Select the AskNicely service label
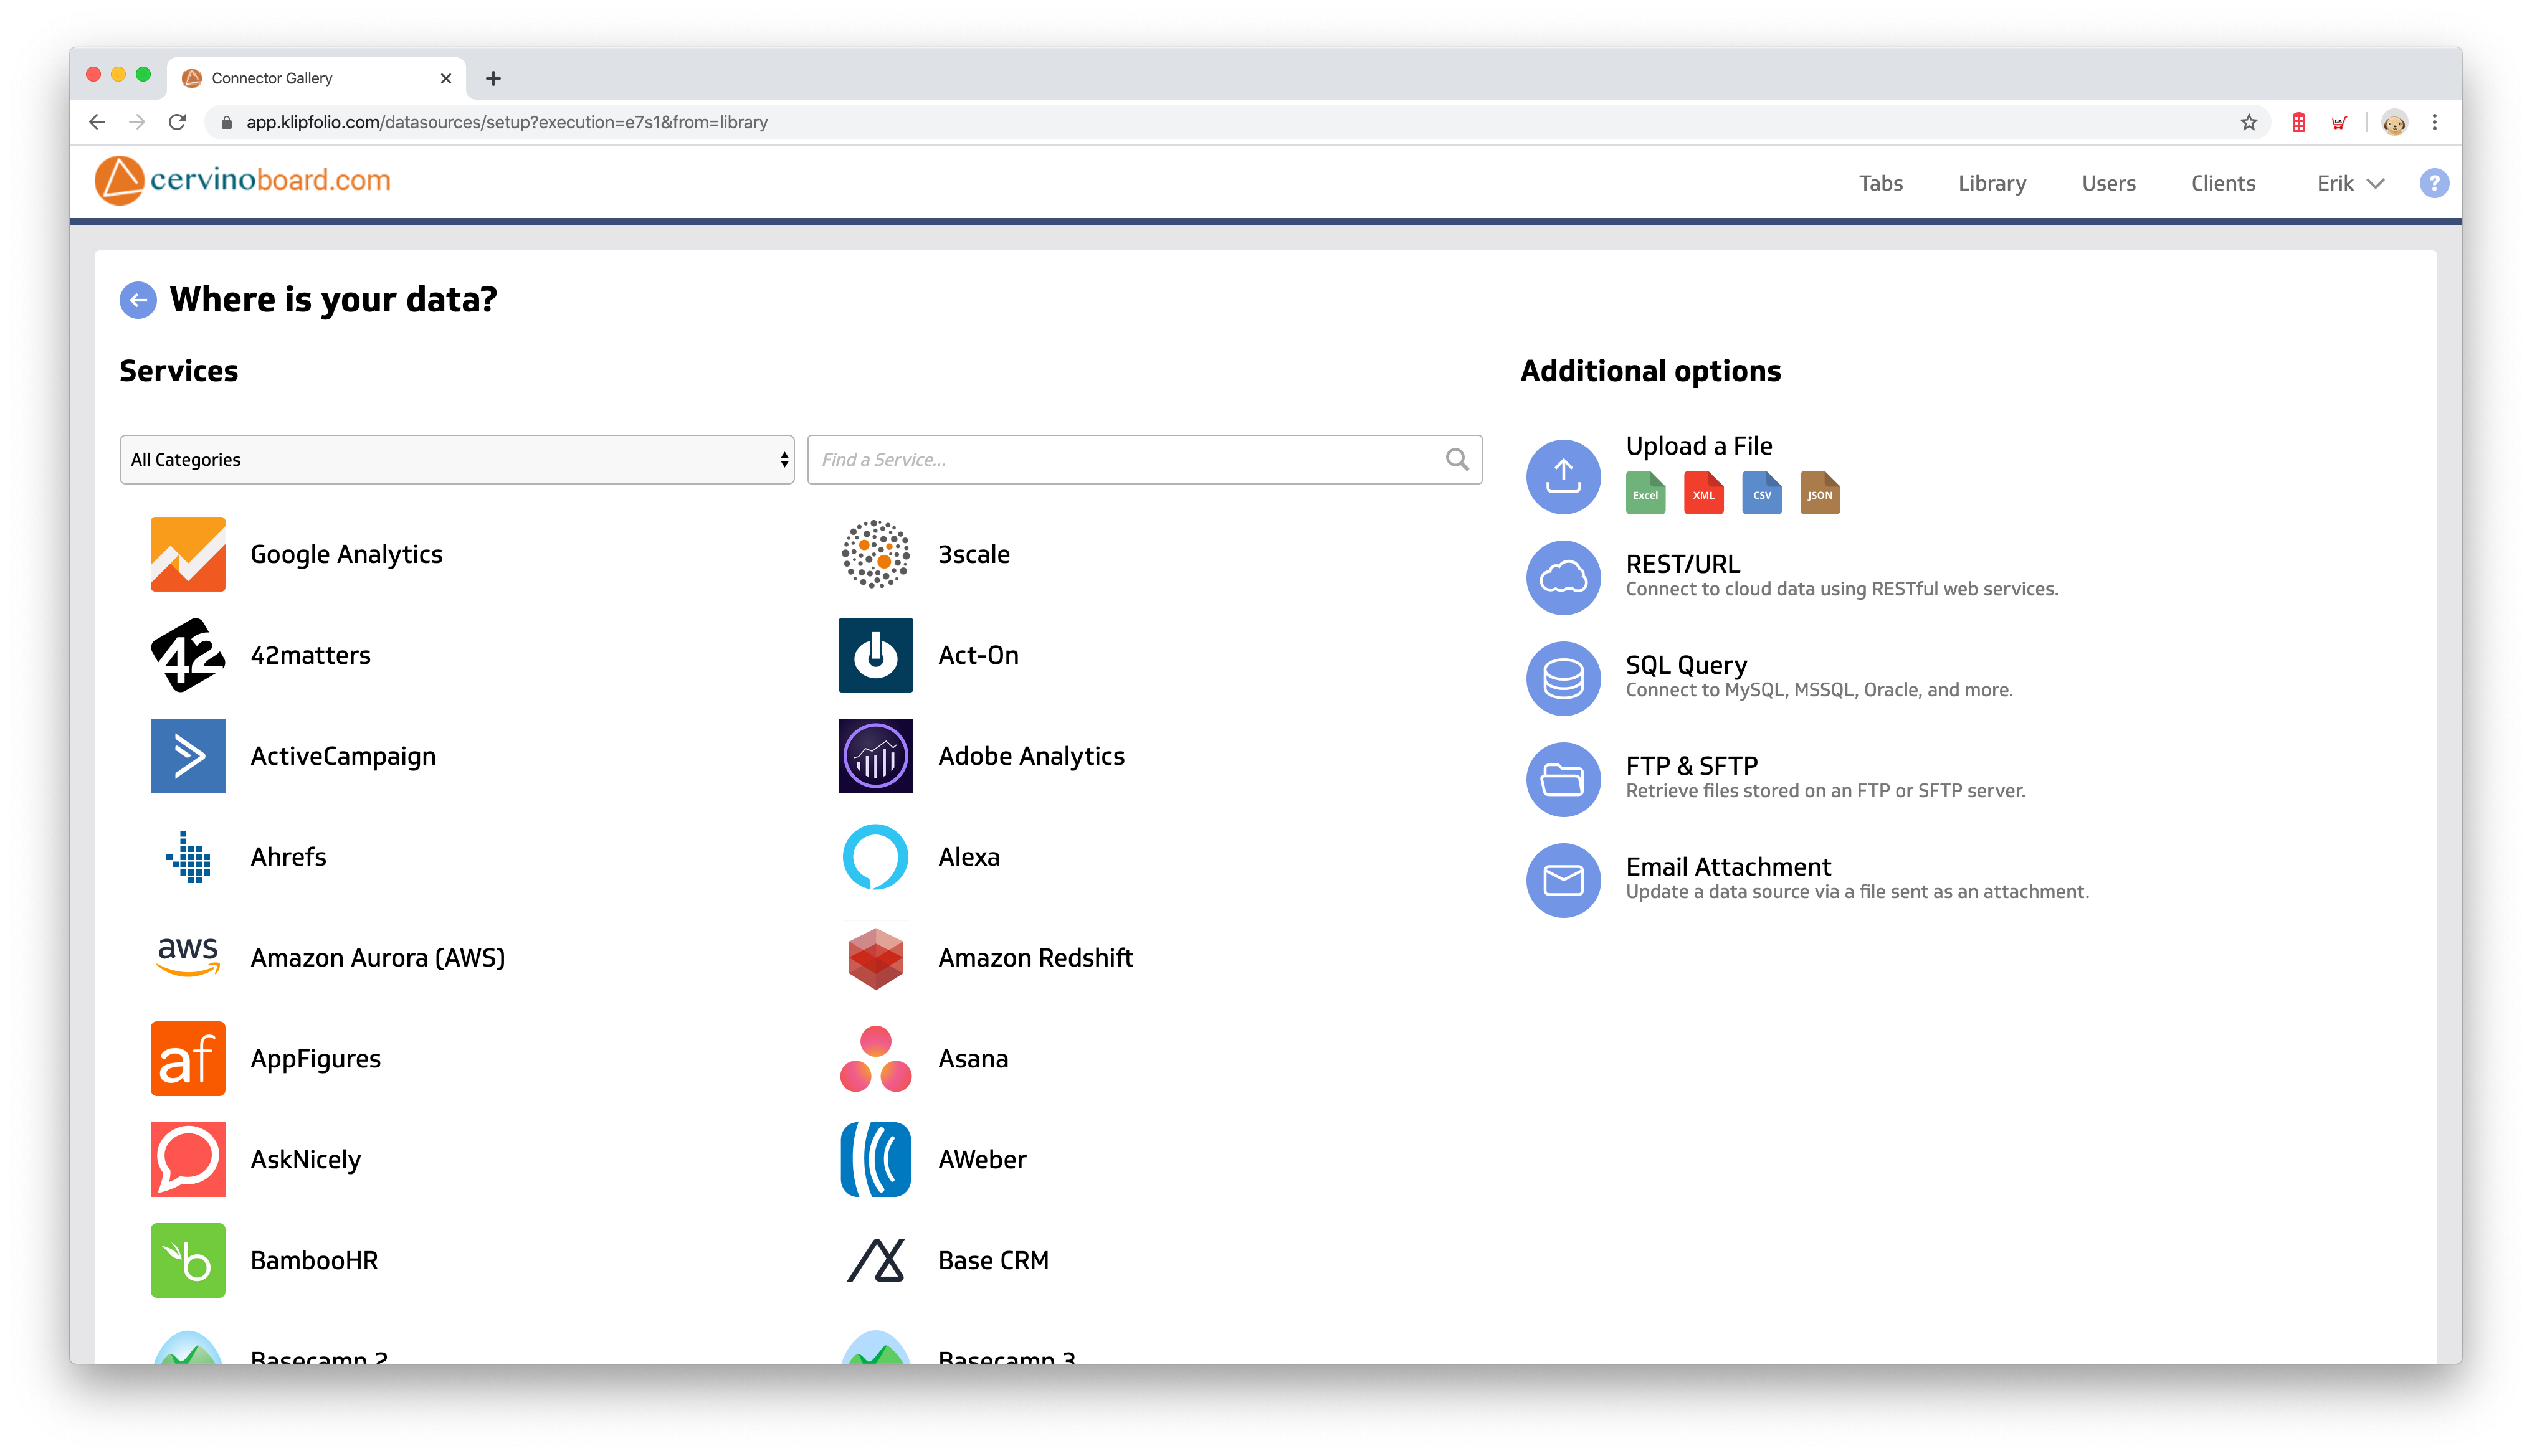The height and width of the screenshot is (1456, 2532). pos(305,1159)
